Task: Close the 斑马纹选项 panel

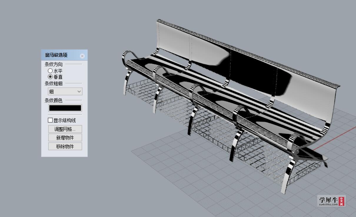Action: click(82, 56)
